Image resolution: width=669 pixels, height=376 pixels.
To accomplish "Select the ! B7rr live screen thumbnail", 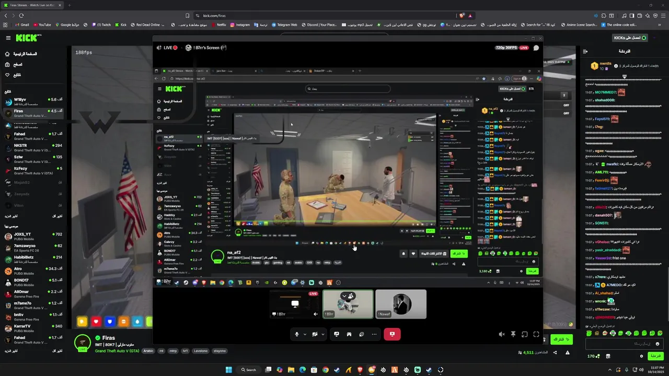I will (295, 304).
